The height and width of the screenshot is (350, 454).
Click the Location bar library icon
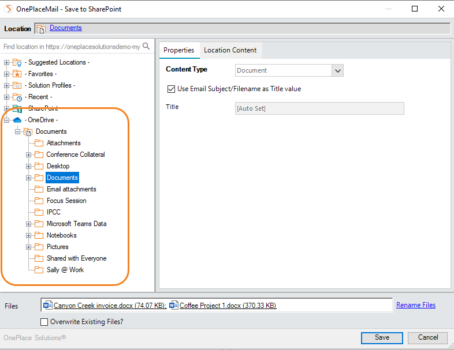point(41,29)
